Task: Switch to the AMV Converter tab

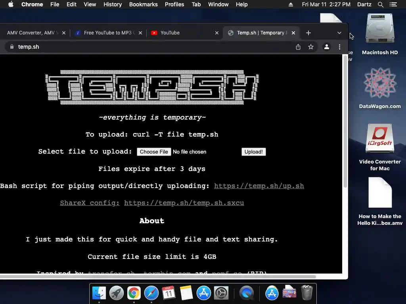Action: [33, 33]
